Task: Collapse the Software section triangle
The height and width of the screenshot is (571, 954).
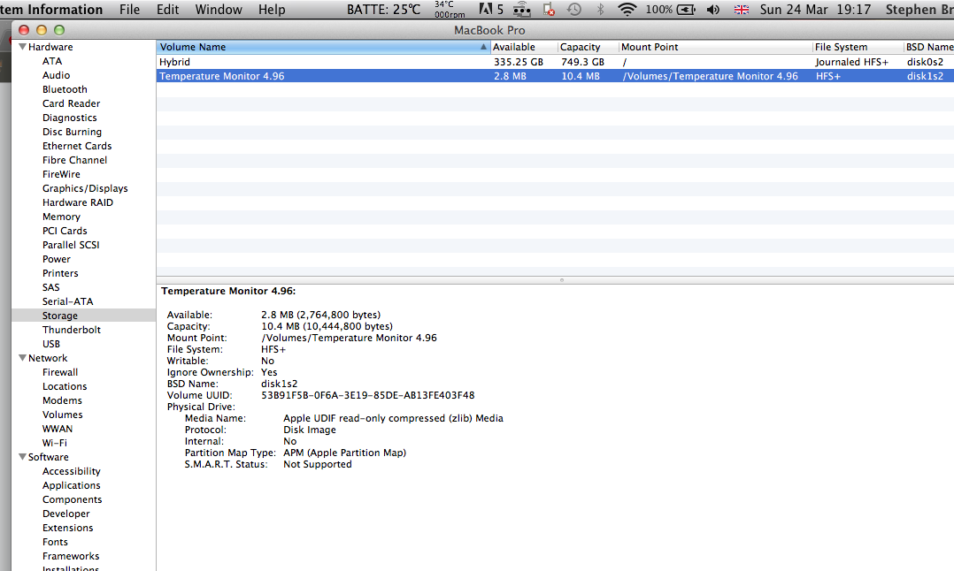Action: tap(22, 457)
